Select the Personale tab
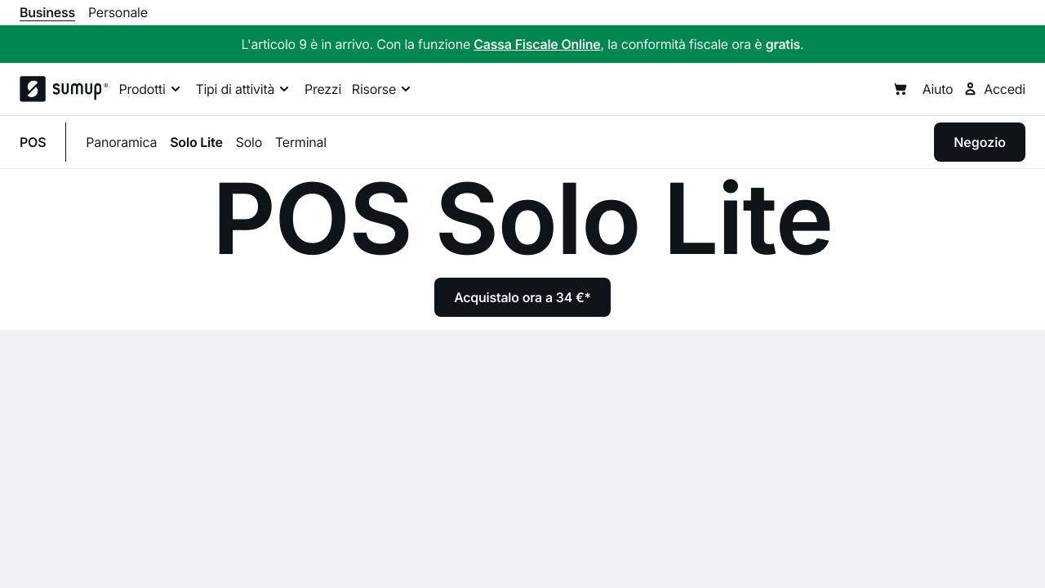 (118, 12)
